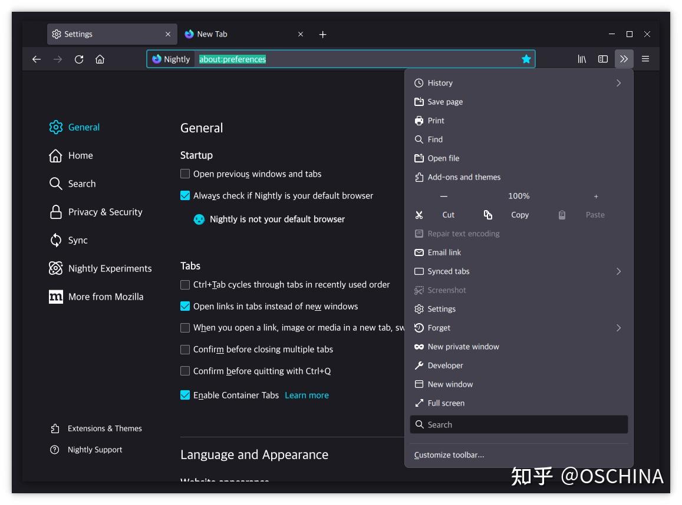Open the Home settings category
The image size is (682, 505).
coord(71,155)
